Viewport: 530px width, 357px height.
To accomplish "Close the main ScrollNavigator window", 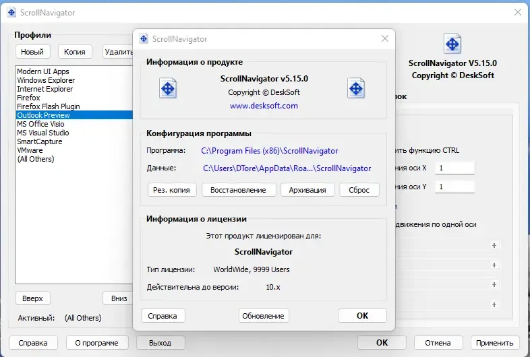I will coord(517,13).
